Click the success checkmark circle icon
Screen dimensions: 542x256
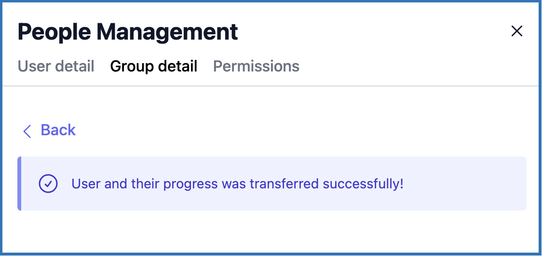(48, 184)
